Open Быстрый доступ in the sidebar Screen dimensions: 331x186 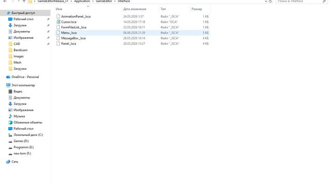tap(23, 13)
